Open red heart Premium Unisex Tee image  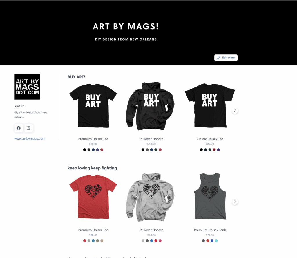click(93, 197)
